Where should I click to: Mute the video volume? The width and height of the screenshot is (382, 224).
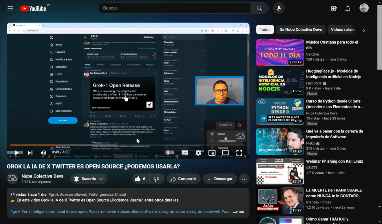[43, 153]
